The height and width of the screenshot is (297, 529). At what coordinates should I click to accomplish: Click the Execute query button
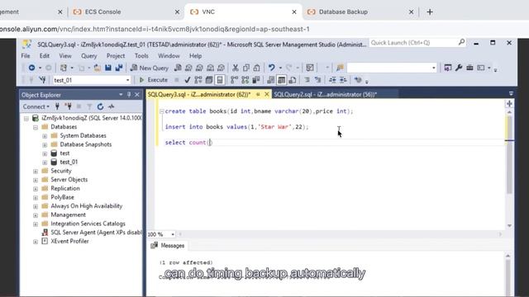click(x=154, y=80)
